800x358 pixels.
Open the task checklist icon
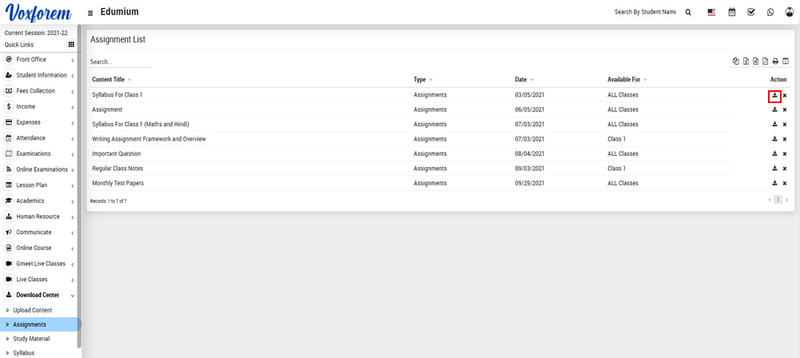point(751,13)
